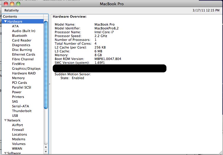Click the 2.2 GHz processor speed
The width and height of the screenshot is (223, 155).
click(101, 36)
